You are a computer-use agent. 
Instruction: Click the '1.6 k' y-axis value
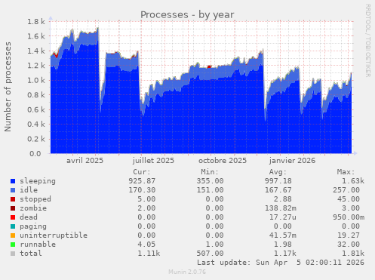[36, 36]
